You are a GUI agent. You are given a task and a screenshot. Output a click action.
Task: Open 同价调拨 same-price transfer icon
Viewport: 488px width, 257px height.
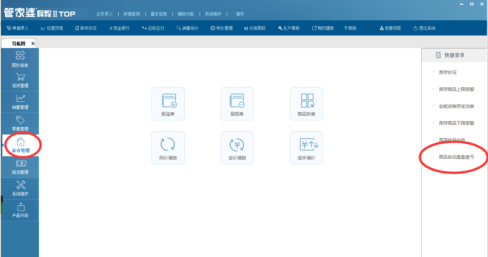click(x=168, y=147)
